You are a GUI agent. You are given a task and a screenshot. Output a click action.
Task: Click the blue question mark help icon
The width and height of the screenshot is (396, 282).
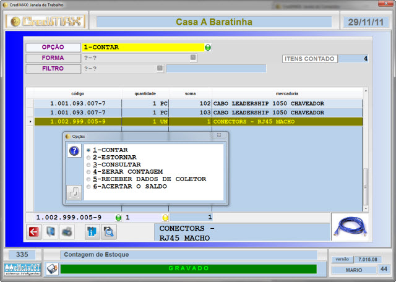[x=74, y=151]
